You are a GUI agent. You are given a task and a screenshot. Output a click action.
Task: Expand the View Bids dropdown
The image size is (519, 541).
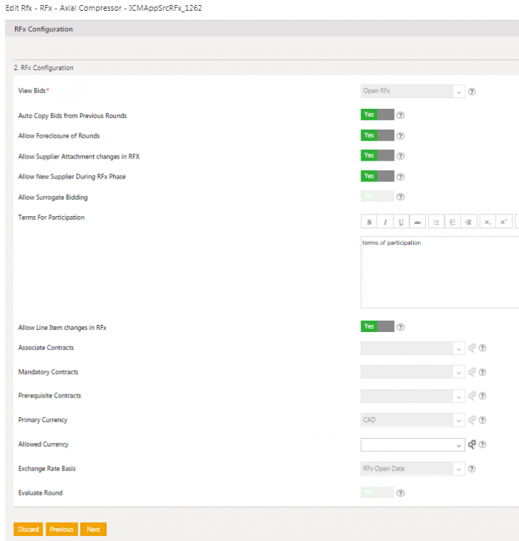(412, 91)
